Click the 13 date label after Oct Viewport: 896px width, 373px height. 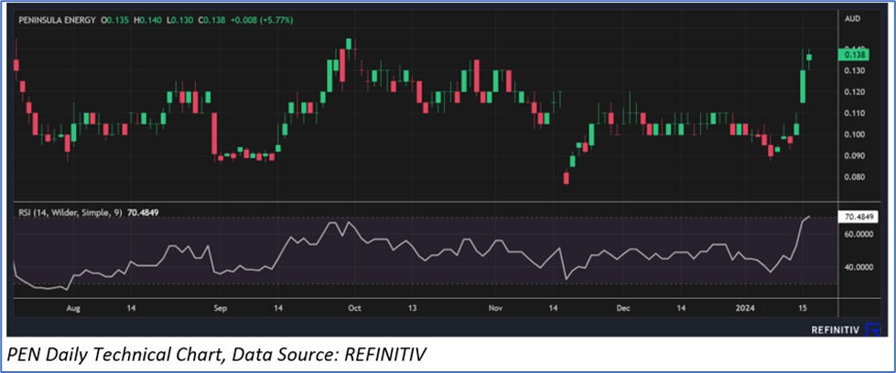(414, 308)
